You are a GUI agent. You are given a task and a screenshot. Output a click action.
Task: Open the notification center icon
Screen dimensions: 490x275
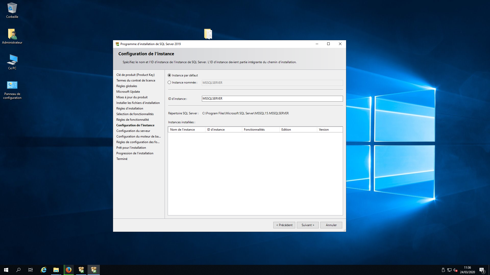(482, 270)
